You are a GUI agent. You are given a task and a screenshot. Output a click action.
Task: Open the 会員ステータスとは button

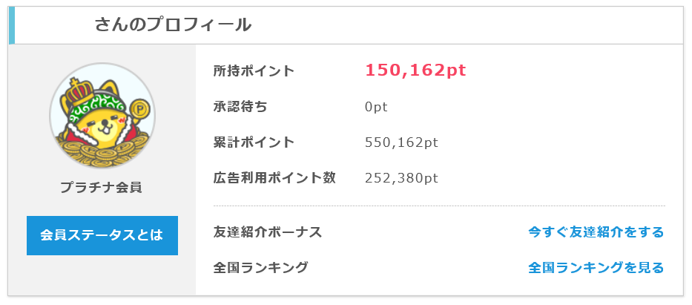click(x=102, y=235)
